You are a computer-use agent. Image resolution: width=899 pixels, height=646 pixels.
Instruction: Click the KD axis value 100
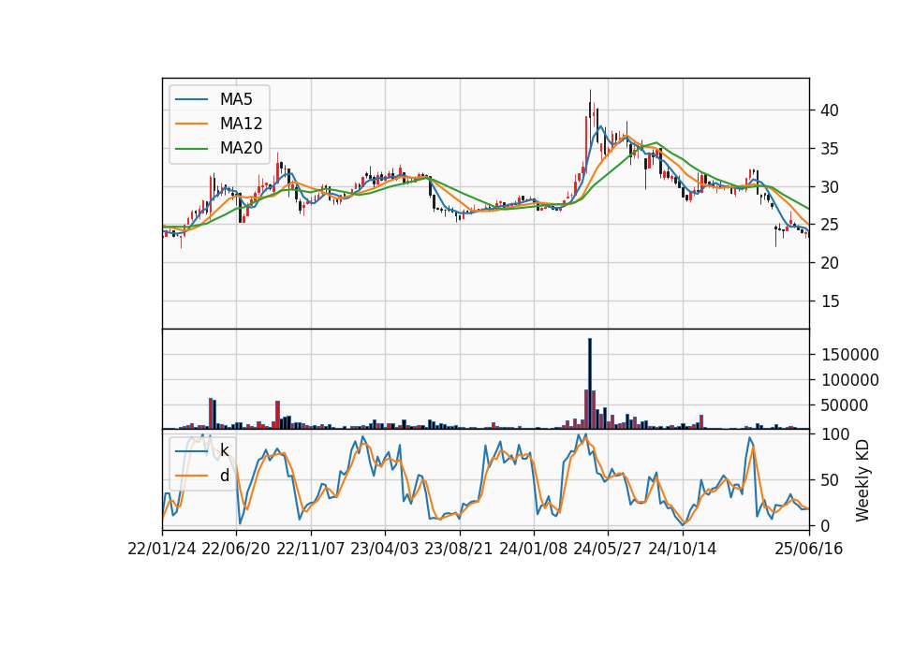(834, 434)
